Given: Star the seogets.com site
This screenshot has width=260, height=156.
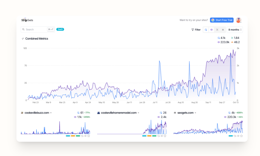Looking at the screenshot, I should click(x=241, y=136).
